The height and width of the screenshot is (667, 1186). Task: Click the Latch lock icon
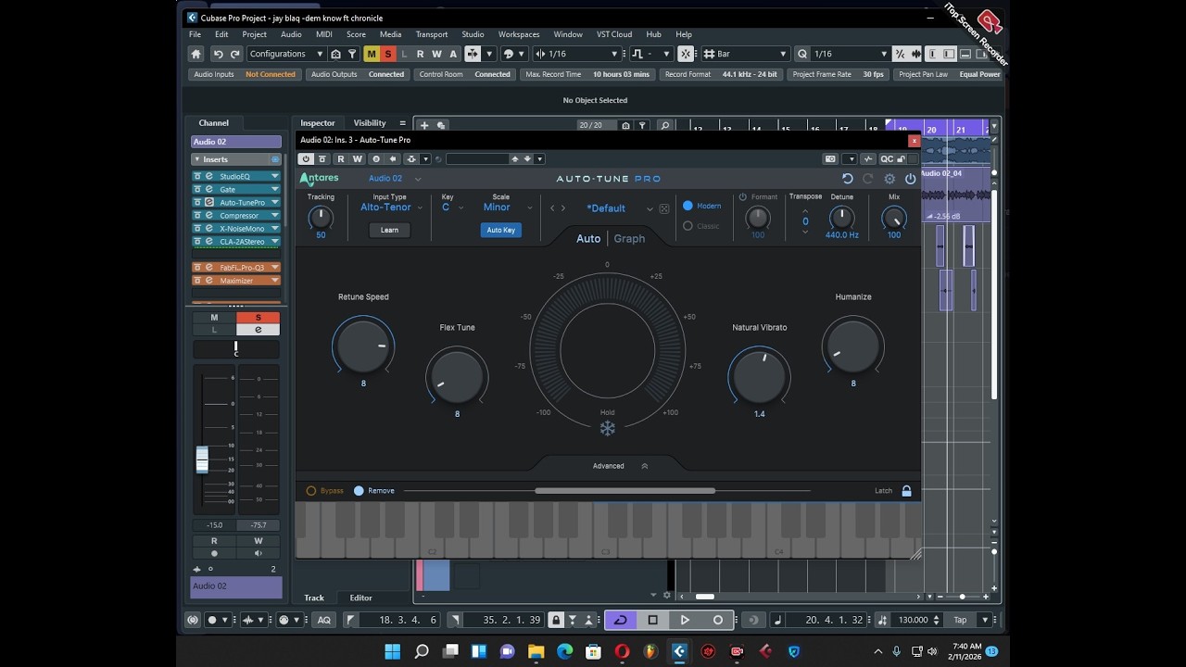(906, 491)
